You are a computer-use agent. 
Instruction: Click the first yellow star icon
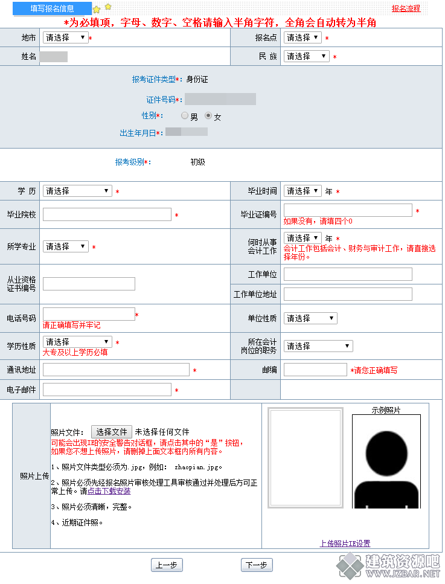(x=97, y=9)
